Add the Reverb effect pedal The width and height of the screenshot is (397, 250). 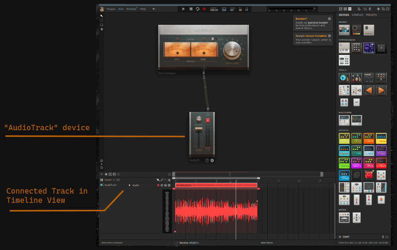tap(356, 163)
